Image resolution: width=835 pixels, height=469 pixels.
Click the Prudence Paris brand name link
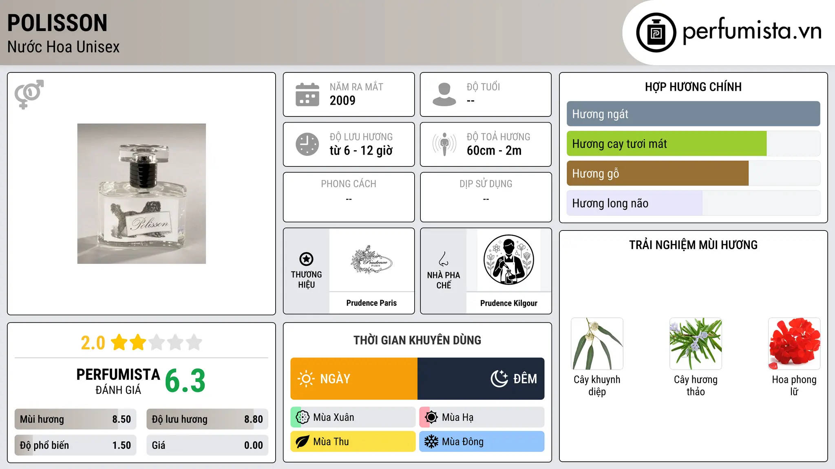(x=371, y=303)
